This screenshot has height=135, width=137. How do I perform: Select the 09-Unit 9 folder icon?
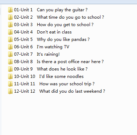point(10,69)
